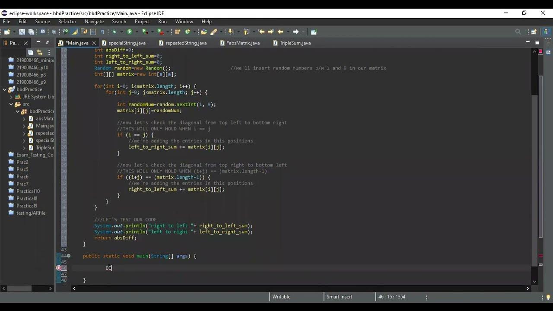
Task: Click the New Java Class icon
Action: 188,32
